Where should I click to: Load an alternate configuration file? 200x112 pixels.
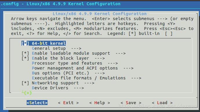(x=162, y=103)
